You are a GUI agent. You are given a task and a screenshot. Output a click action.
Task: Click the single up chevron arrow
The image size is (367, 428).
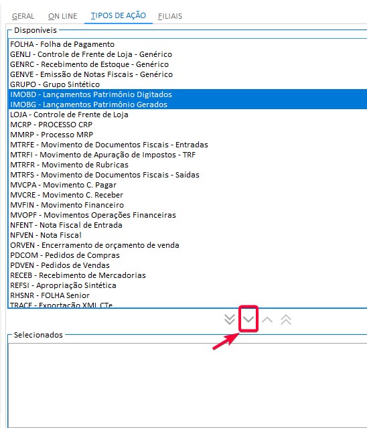[267, 319]
